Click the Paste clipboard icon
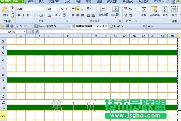 point(5,10)
